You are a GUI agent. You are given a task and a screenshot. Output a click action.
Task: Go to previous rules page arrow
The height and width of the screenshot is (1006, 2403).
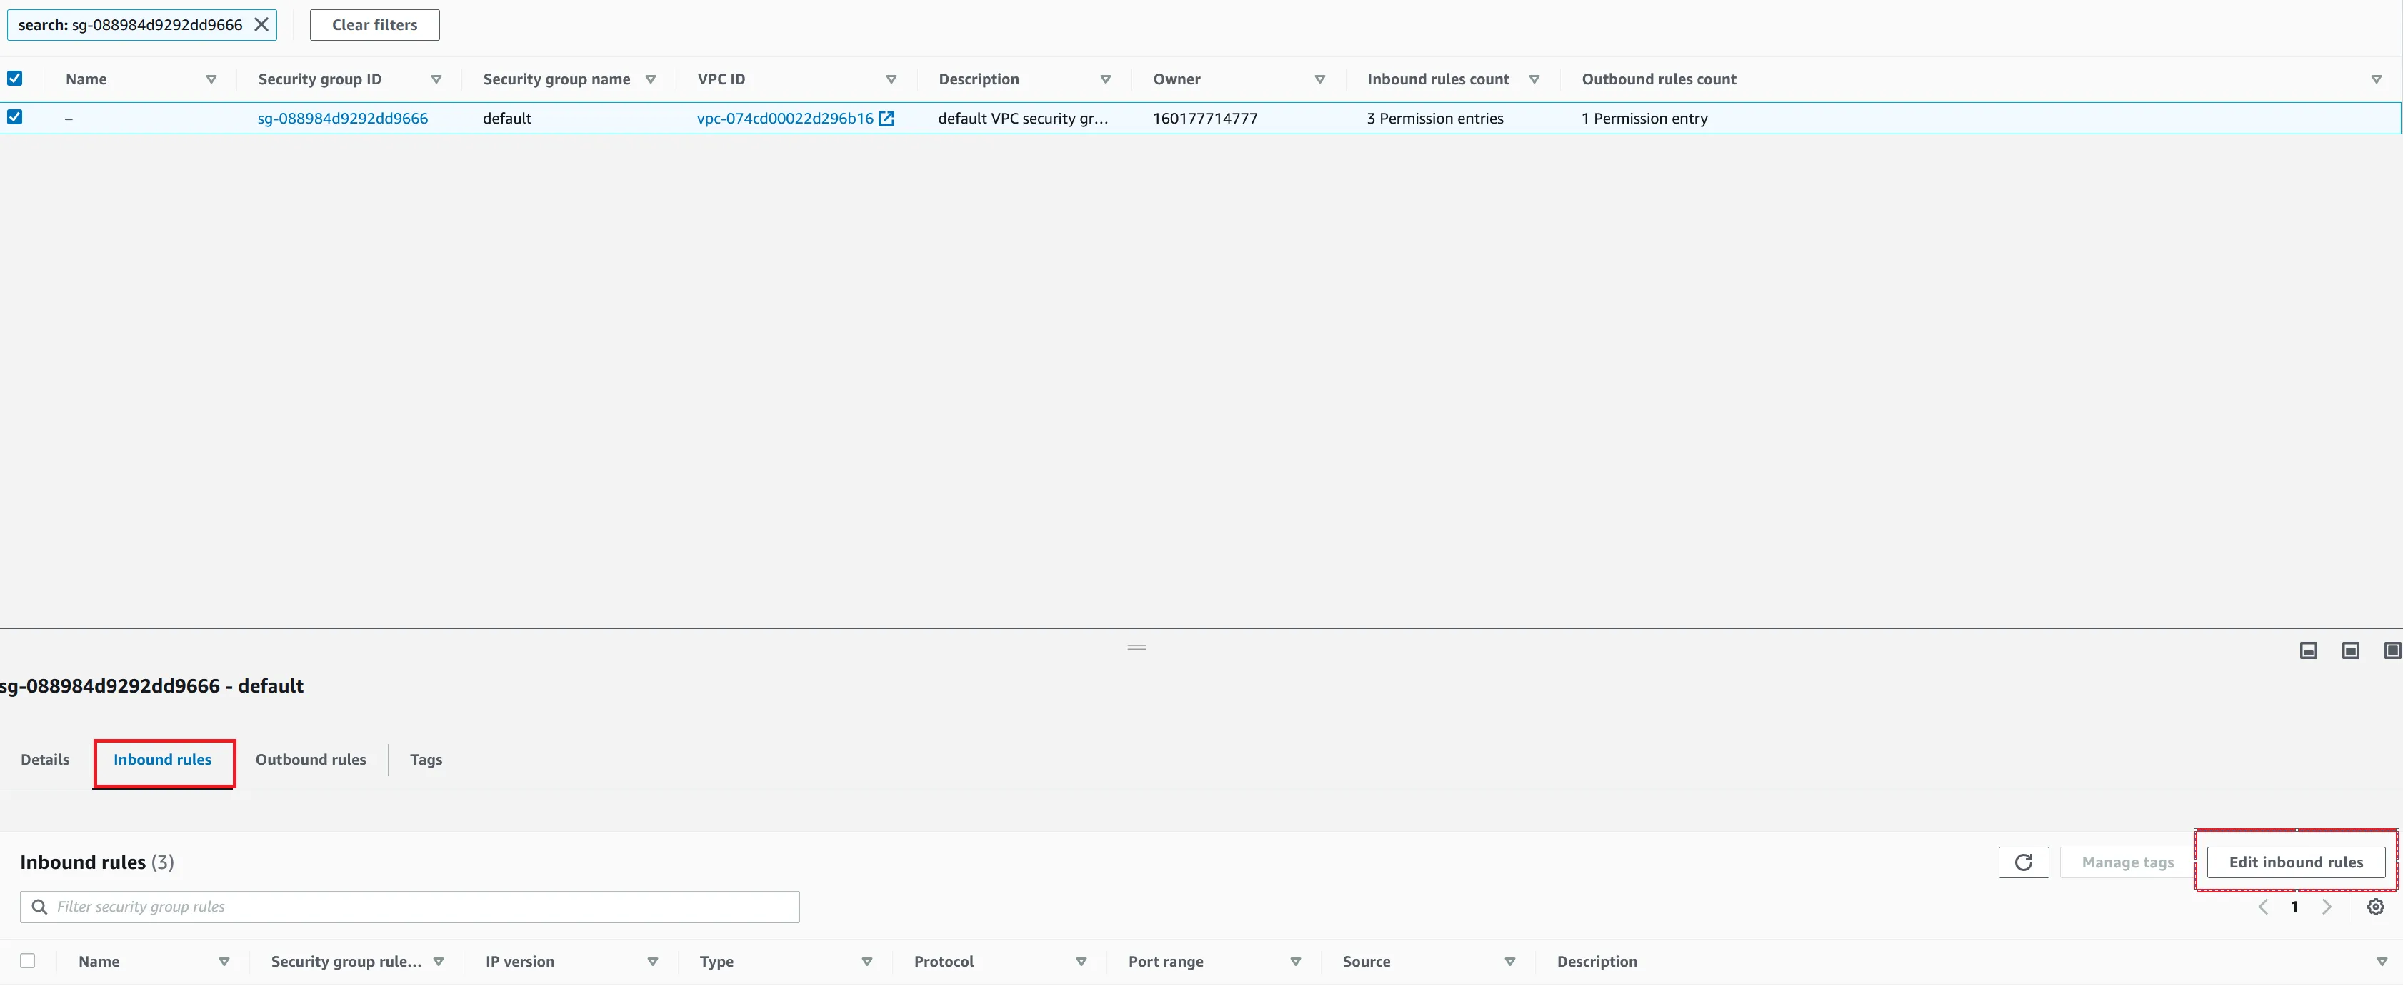2263,906
